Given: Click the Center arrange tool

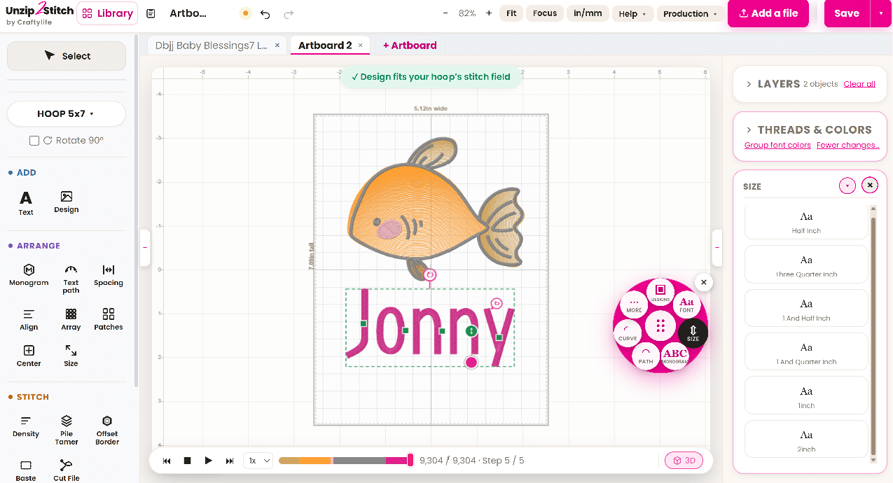Looking at the screenshot, I should click(x=29, y=356).
